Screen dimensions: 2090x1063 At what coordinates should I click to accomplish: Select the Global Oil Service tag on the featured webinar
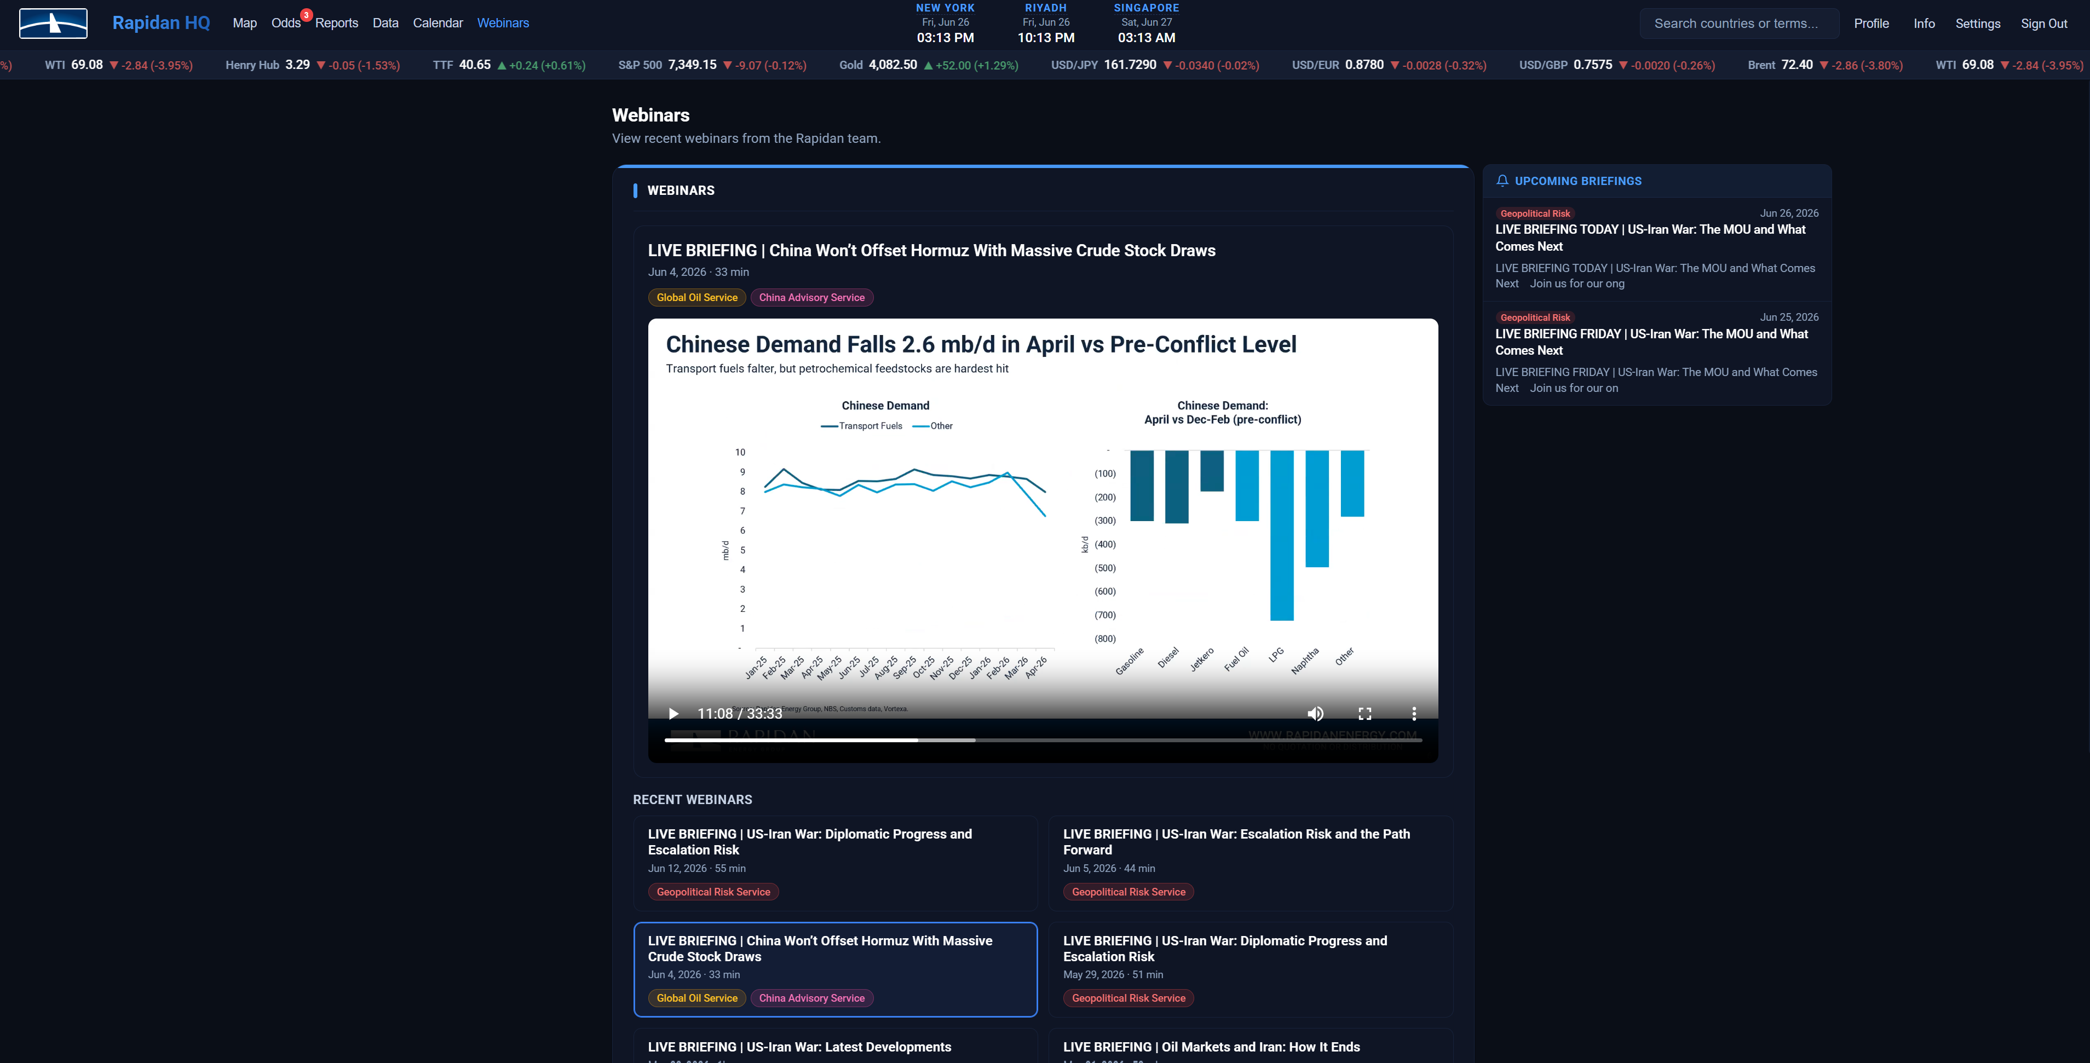click(697, 298)
